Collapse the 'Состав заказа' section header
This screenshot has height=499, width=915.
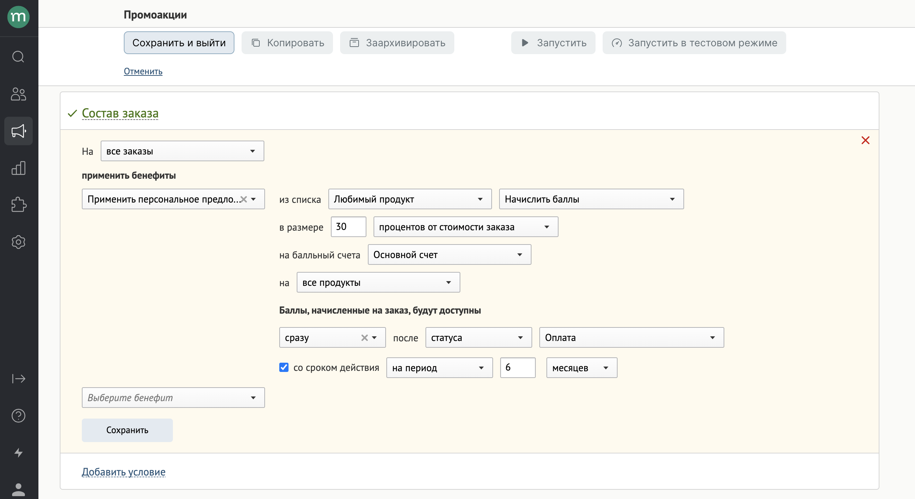pos(120,113)
